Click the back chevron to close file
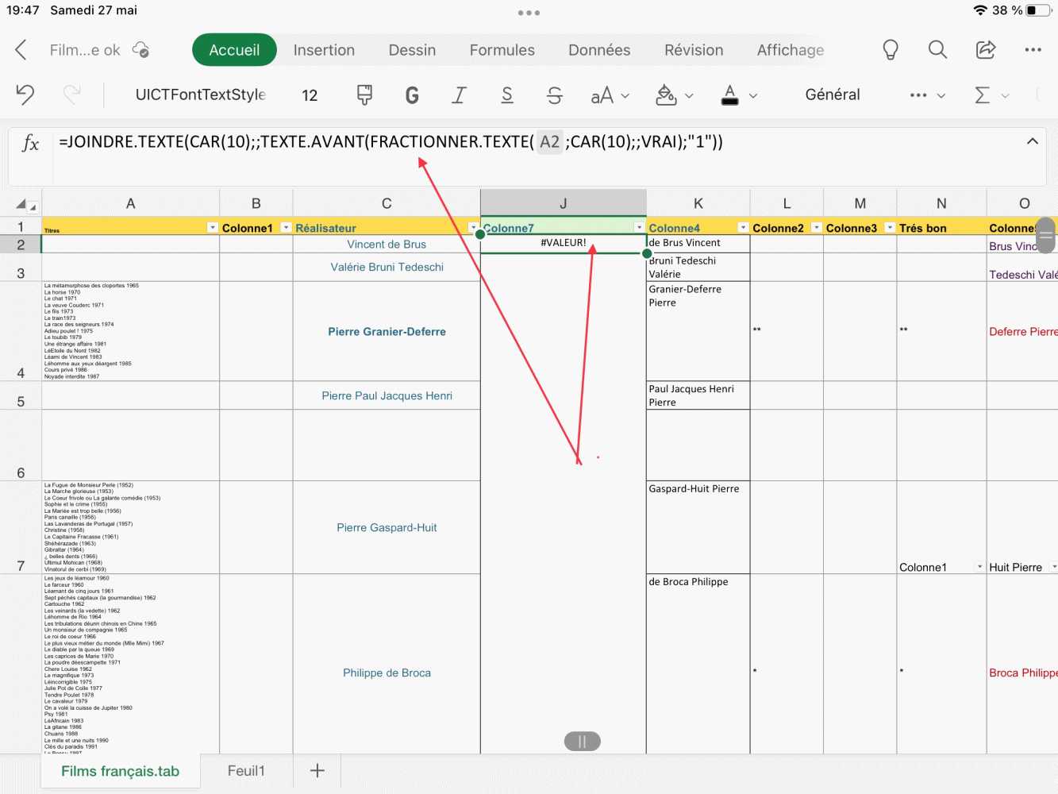The width and height of the screenshot is (1058, 794). (21, 50)
